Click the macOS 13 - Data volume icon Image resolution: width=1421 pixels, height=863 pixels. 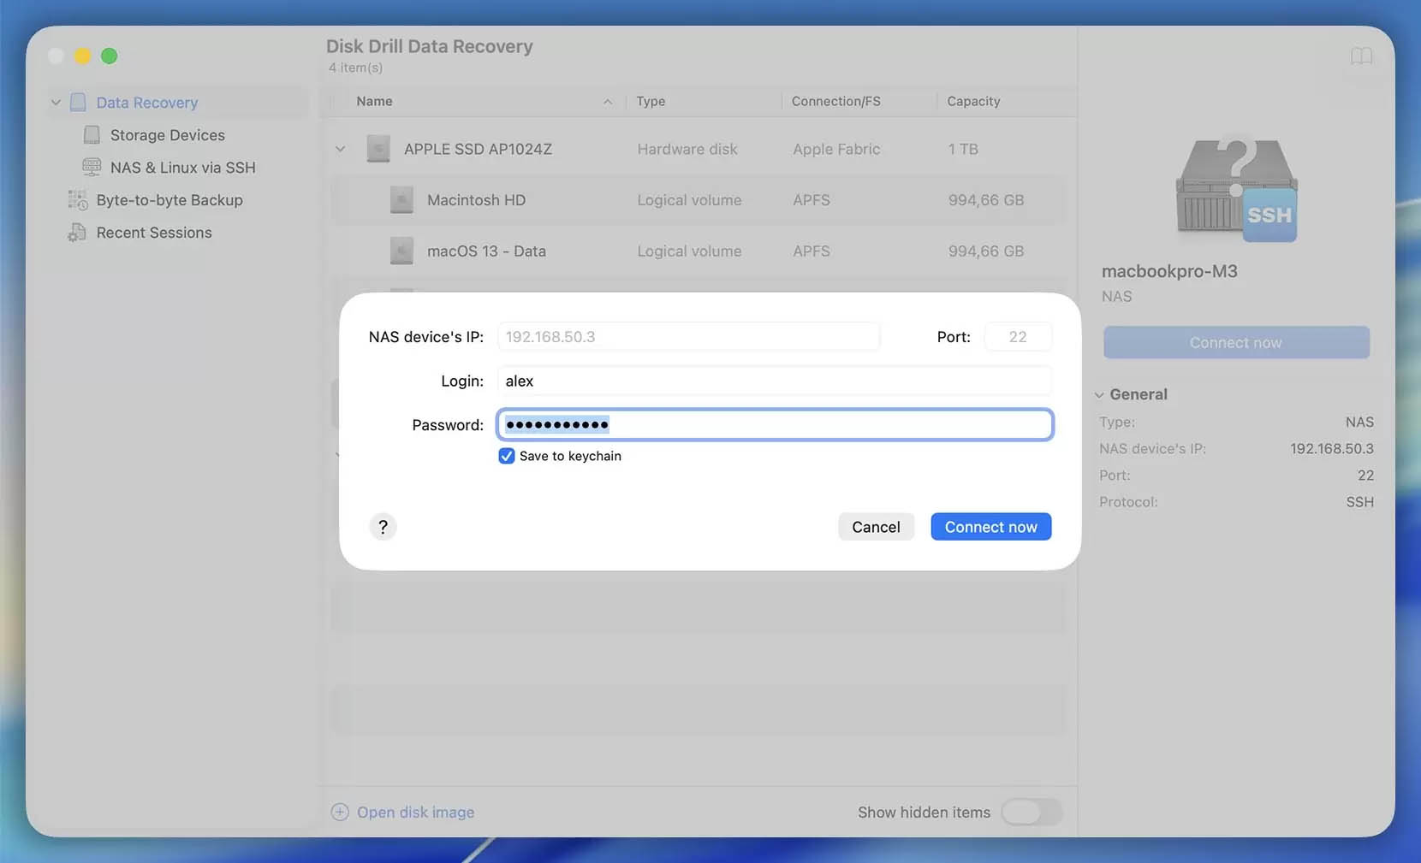(401, 251)
